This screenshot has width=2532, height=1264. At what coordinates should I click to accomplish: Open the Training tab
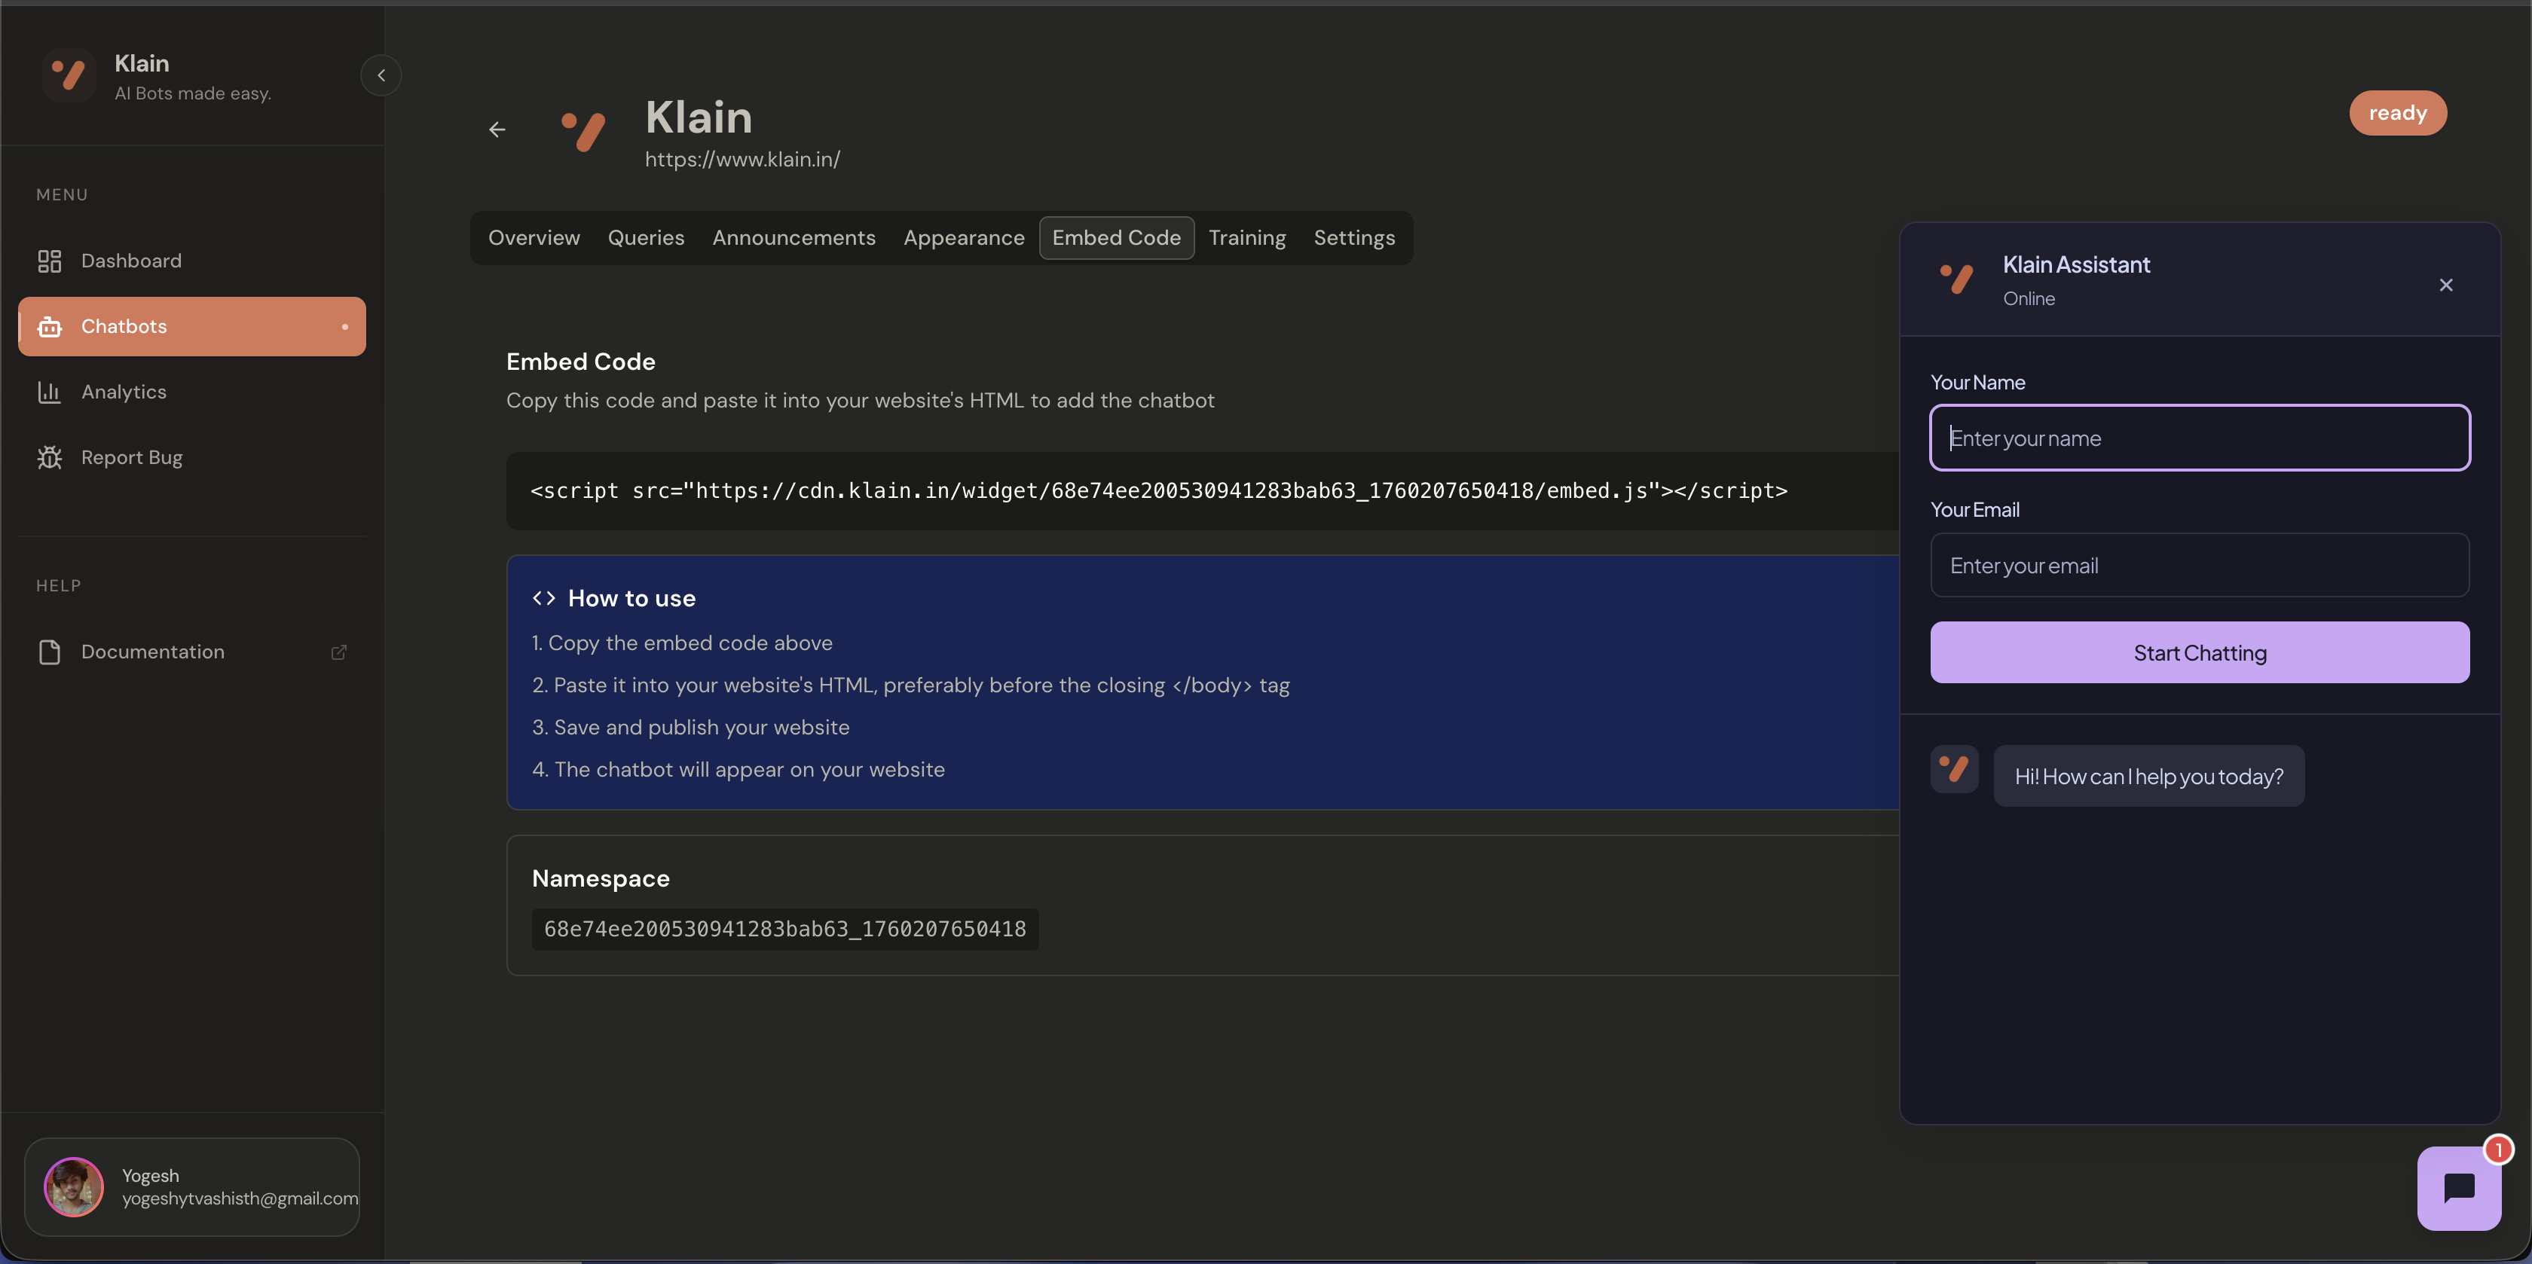tap(1246, 237)
